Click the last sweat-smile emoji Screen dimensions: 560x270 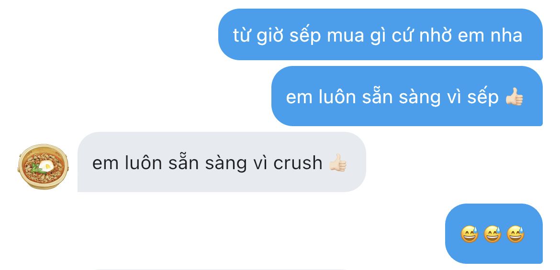515,234
